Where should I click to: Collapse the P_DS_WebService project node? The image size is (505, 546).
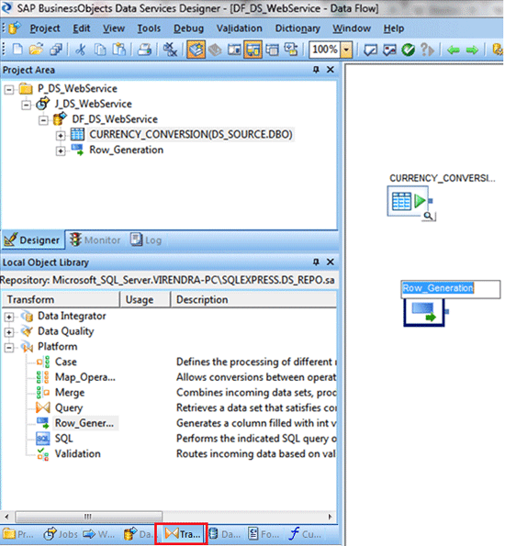point(9,90)
